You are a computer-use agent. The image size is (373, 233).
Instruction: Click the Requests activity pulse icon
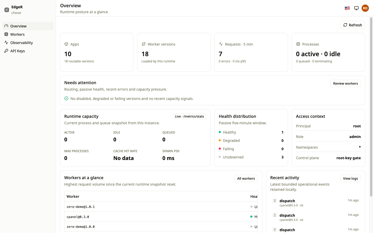click(221, 44)
